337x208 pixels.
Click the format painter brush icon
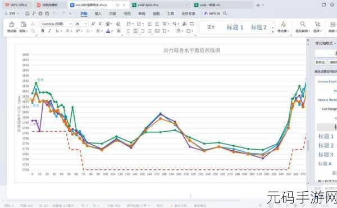click(12, 24)
